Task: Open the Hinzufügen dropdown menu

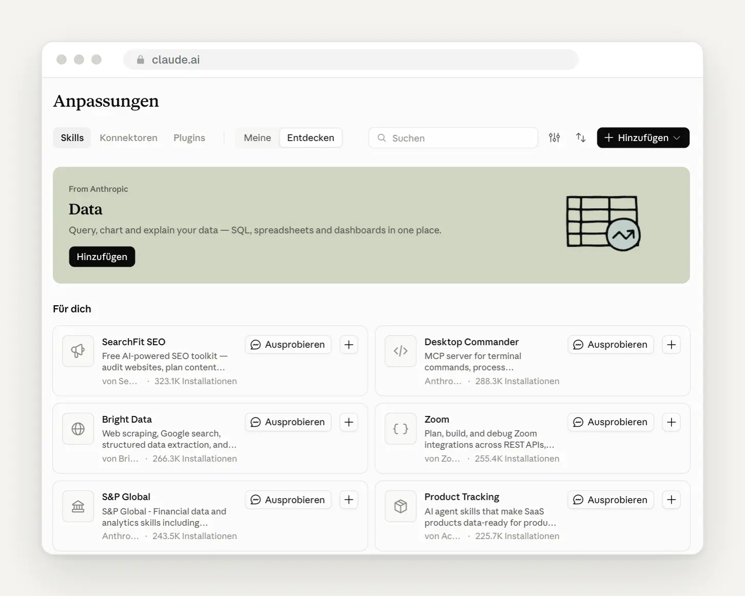Action: point(643,137)
